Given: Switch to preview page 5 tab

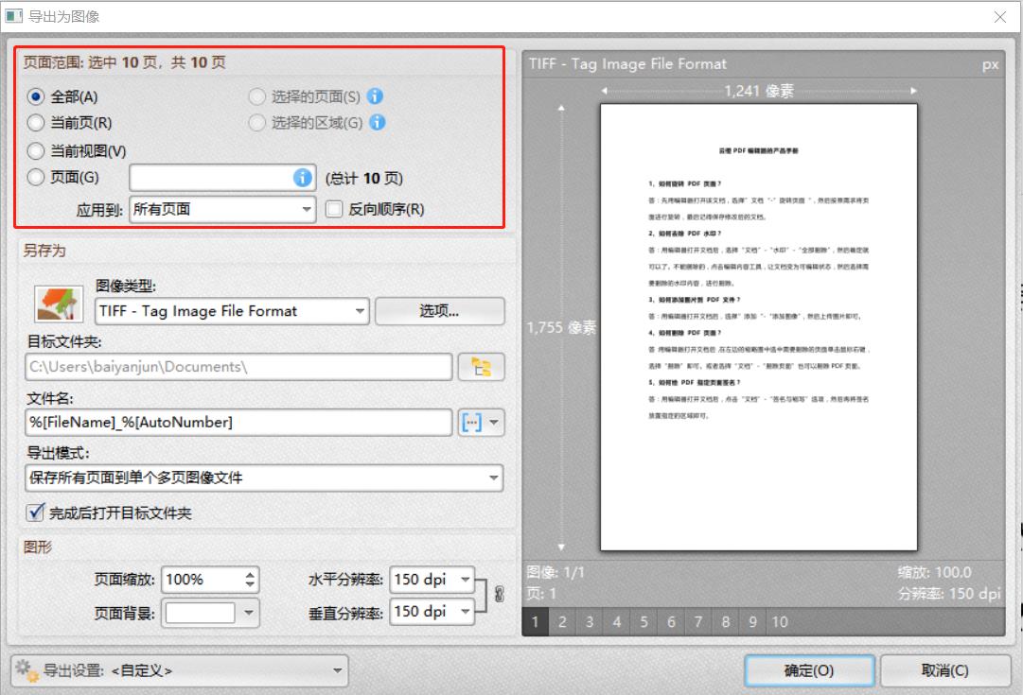Looking at the screenshot, I should pyautogui.click(x=644, y=622).
